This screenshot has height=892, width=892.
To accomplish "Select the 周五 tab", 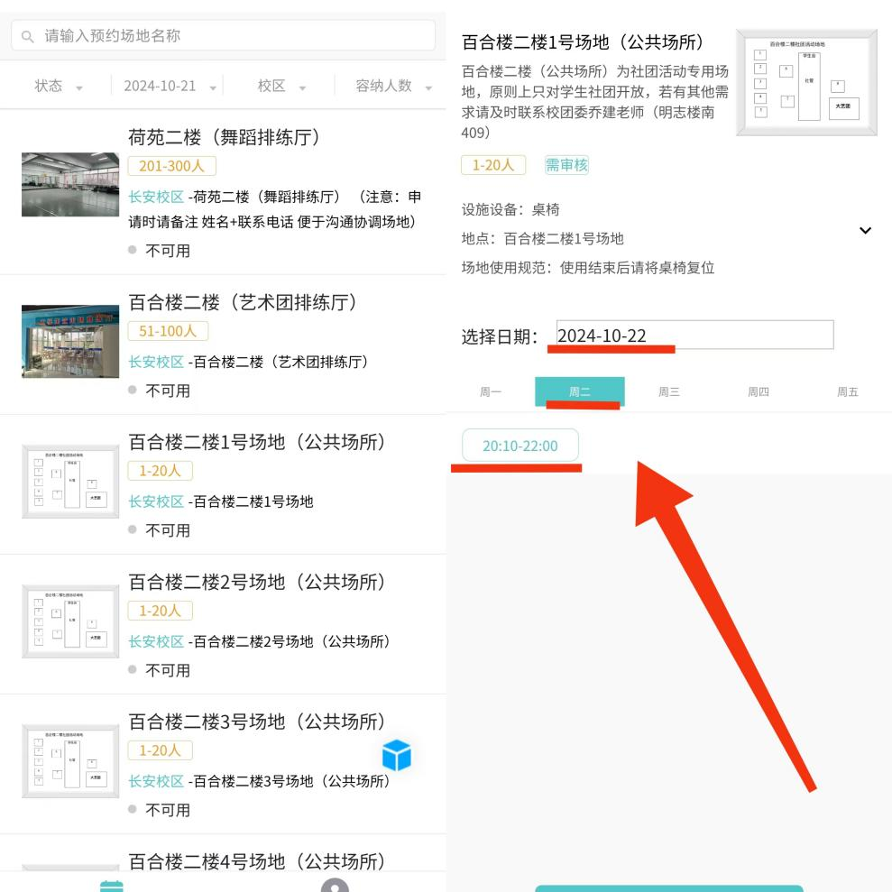I will tap(847, 392).
